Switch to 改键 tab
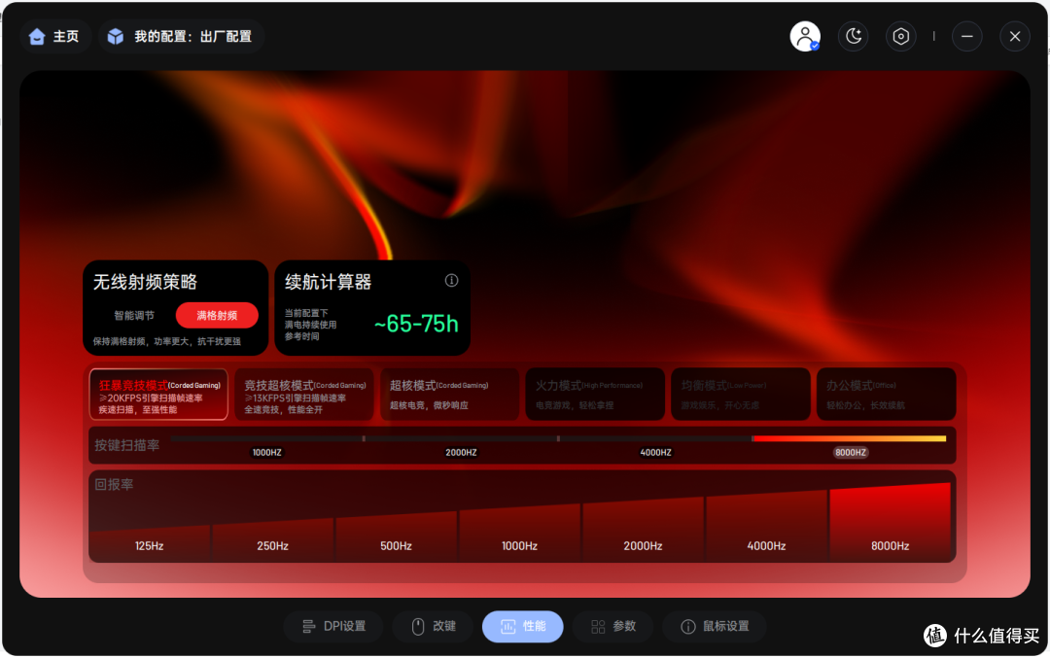The width and height of the screenshot is (1050, 658). tap(434, 627)
